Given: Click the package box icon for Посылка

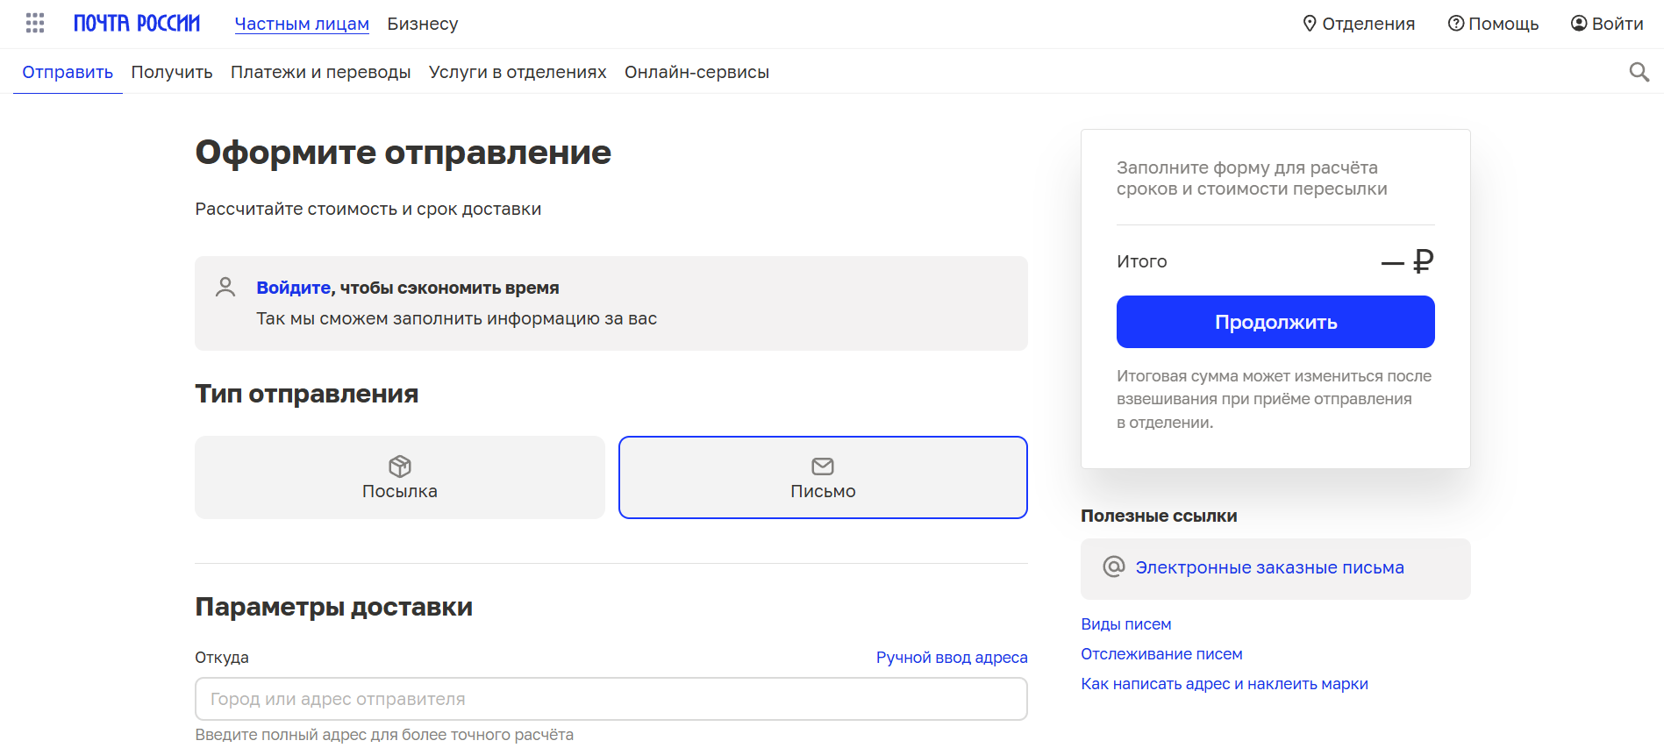Looking at the screenshot, I should (x=400, y=466).
